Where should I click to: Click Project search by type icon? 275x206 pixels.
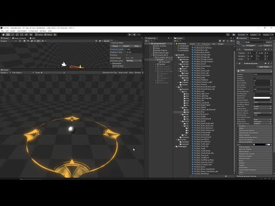coord(220,41)
